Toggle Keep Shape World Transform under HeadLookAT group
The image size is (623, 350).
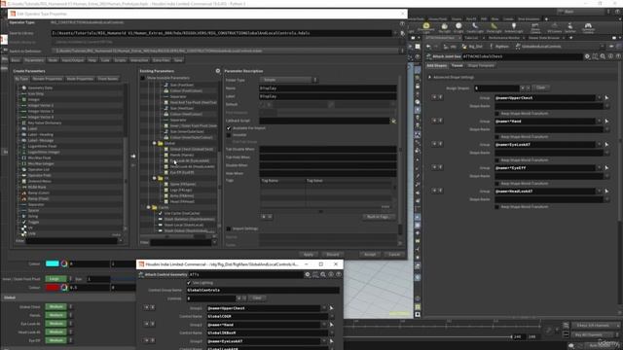496,207
